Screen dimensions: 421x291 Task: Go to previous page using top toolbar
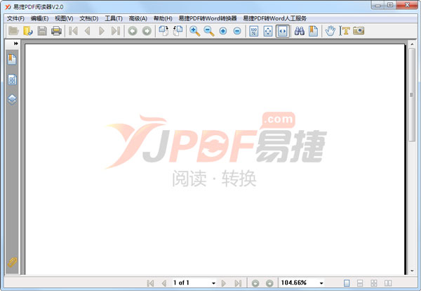tap(87, 31)
